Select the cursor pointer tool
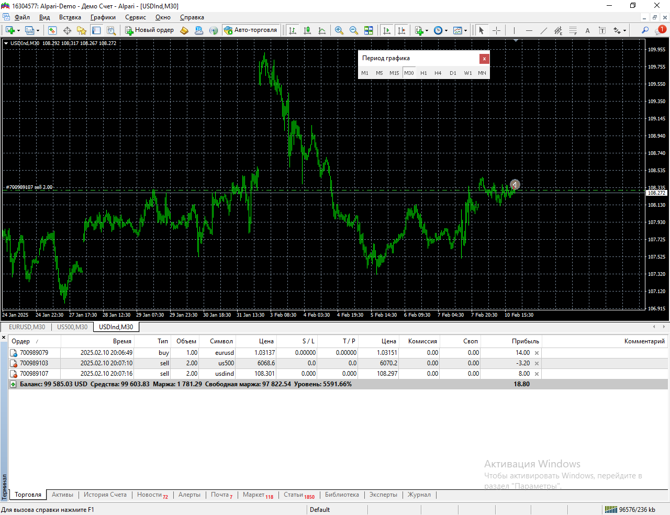 [x=482, y=30]
